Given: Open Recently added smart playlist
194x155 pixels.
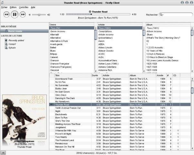Looking at the screenshot, I should pyautogui.click(x=16, y=40).
